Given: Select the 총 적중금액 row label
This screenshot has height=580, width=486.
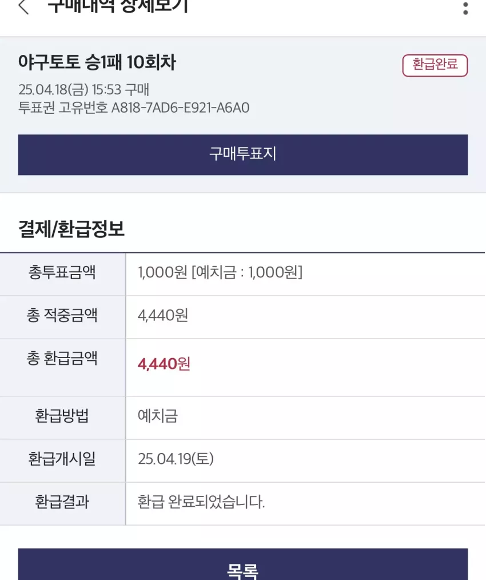Looking at the screenshot, I should click(x=62, y=316).
